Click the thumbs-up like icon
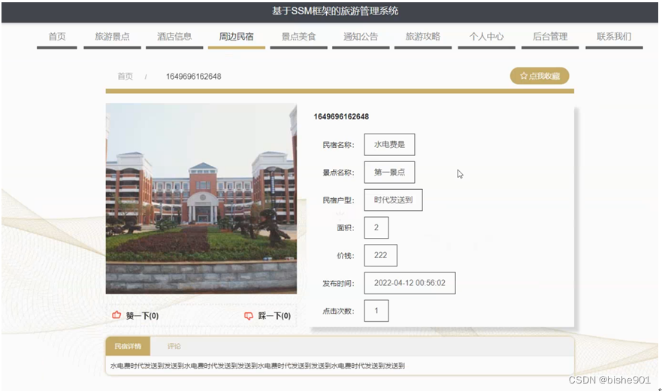Screen dimensions: 662x391 (x=116, y=315)
